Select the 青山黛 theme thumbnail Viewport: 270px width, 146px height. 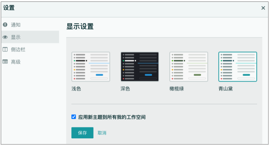click(x=238, y=67)
